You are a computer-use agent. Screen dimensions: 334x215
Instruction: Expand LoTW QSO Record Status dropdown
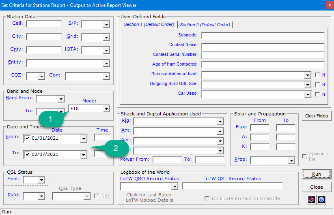(x=175, y=186)
